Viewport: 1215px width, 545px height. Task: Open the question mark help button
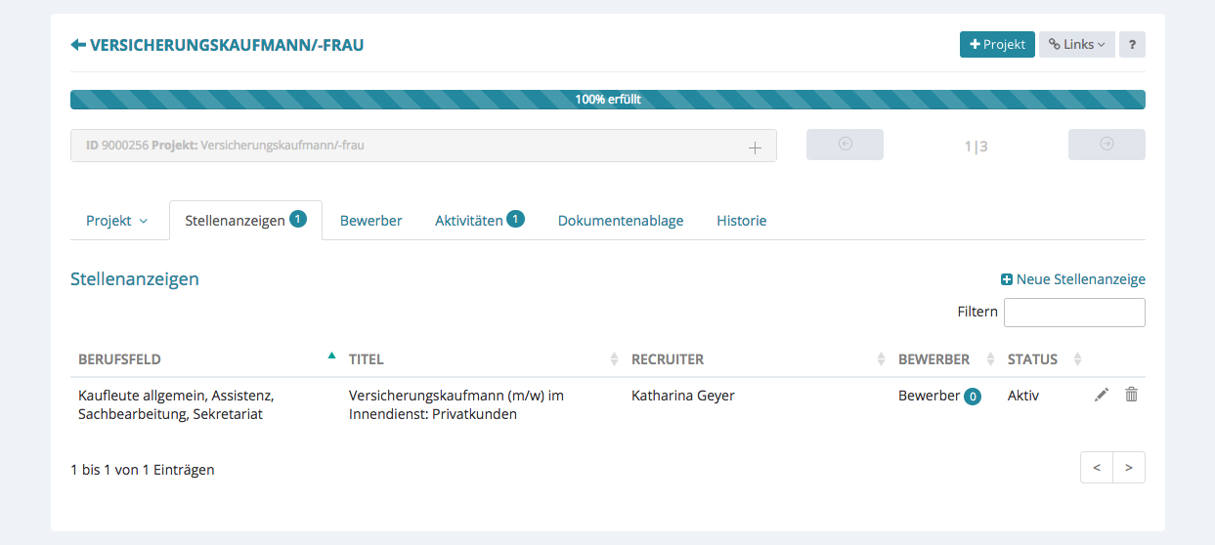coord(1132,45)
